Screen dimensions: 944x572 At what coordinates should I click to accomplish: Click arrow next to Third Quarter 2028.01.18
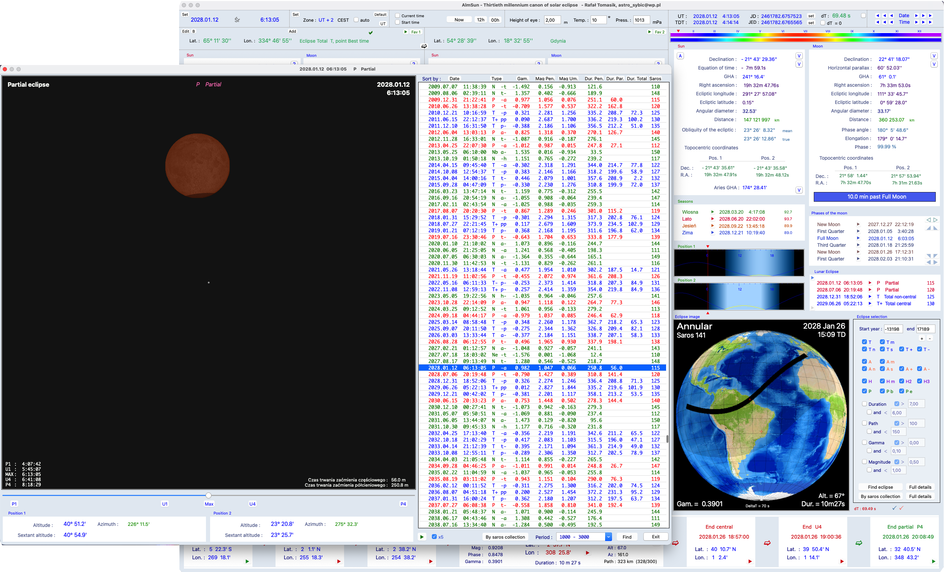click(x=858, y=245)
